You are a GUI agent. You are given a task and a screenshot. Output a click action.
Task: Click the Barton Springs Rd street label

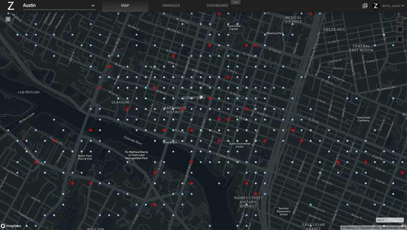[x=34, y=157]
